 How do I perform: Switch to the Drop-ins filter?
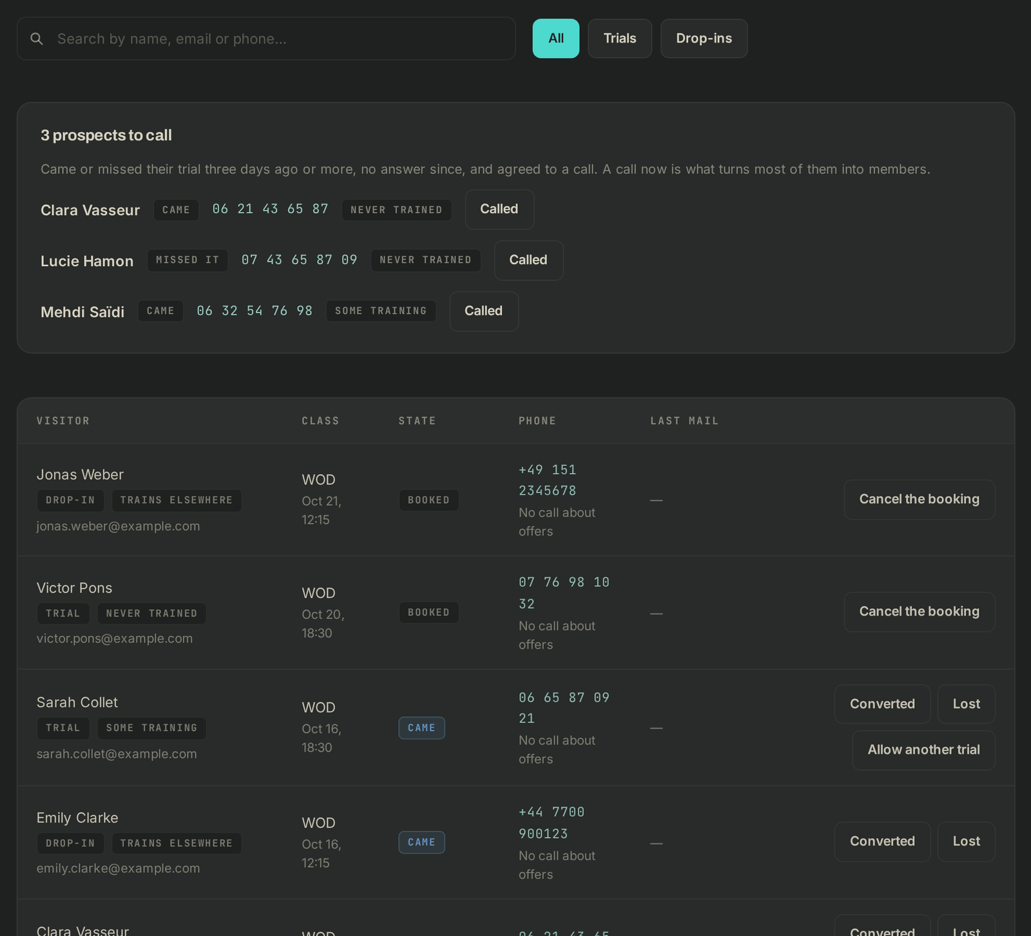pyautogui.click(x=704, y=39)
